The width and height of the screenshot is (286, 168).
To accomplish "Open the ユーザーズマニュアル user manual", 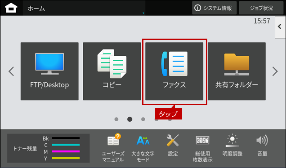I will tap(113, 148).
